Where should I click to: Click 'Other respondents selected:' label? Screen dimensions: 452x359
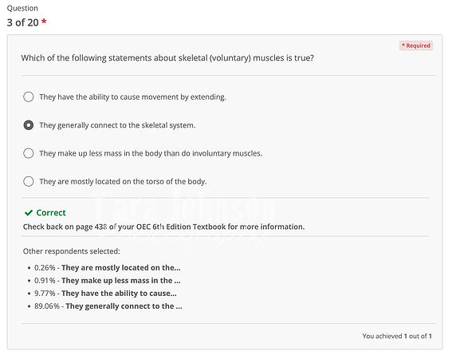point(72,251)
